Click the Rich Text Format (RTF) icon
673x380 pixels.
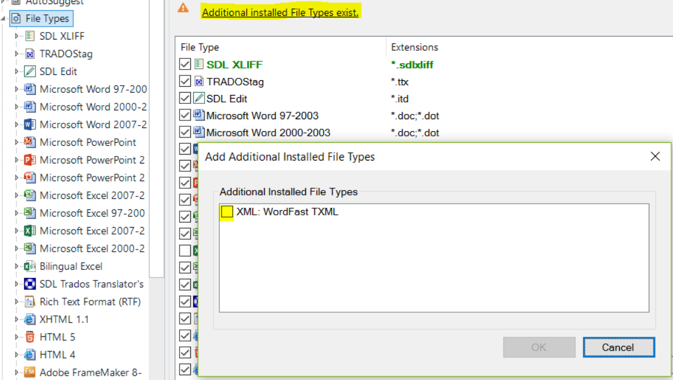(30, 302)
